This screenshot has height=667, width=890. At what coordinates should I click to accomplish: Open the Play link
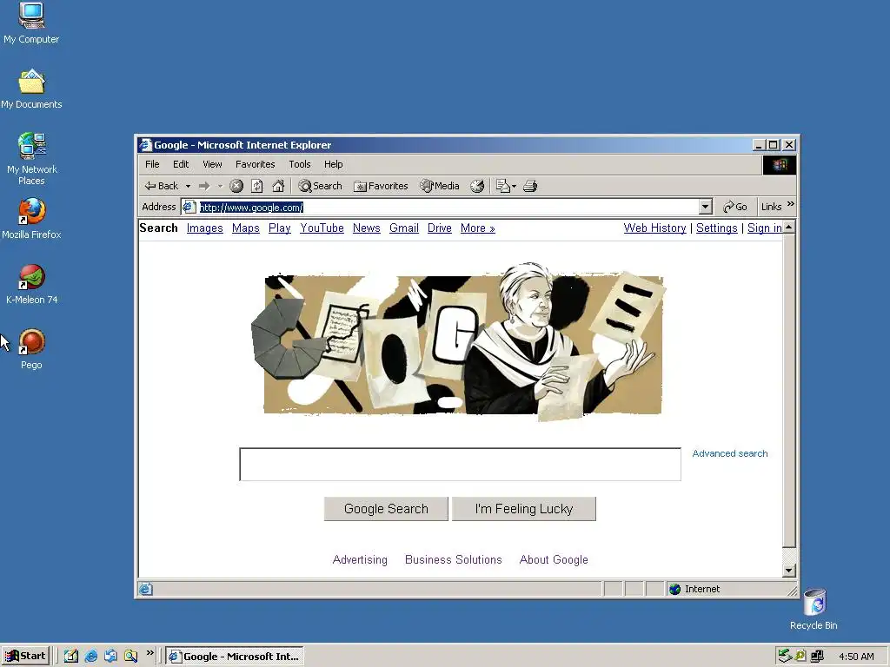coord(280,228)
